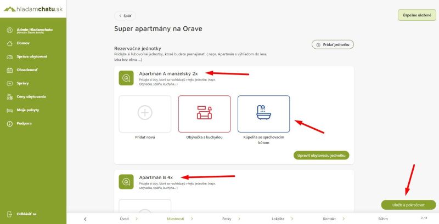Open Obsadenosť menu label

click(x=27, y=70)
